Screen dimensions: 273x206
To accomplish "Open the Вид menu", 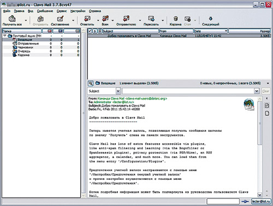I will [31, 11].
